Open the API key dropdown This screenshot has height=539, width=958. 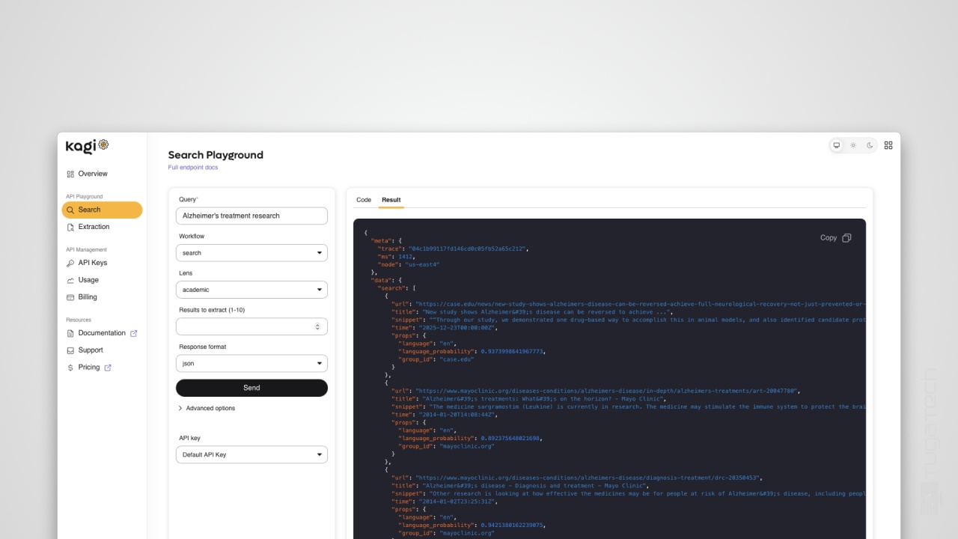click(x=251, y=454)
